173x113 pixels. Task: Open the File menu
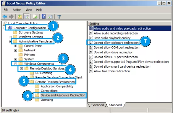point(6,10)
